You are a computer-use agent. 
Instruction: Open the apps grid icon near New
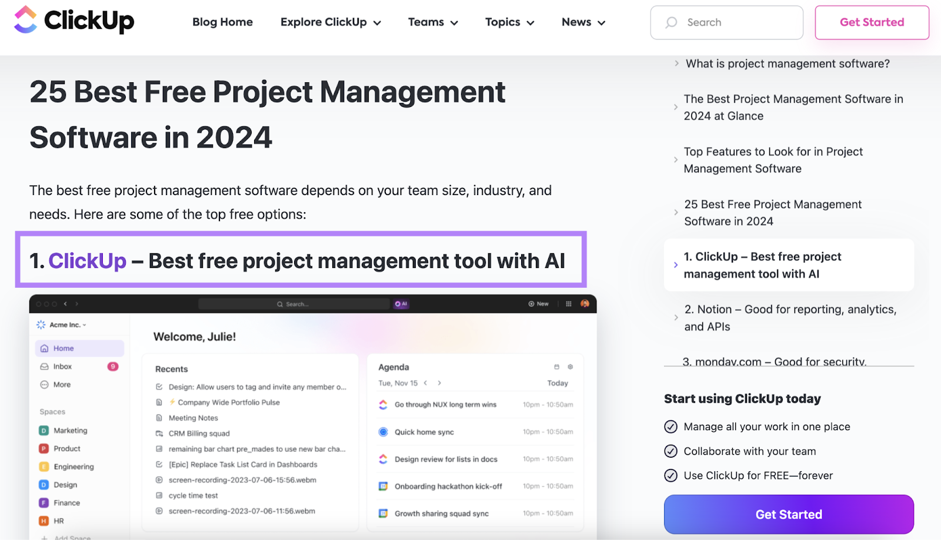click(568, 303)
